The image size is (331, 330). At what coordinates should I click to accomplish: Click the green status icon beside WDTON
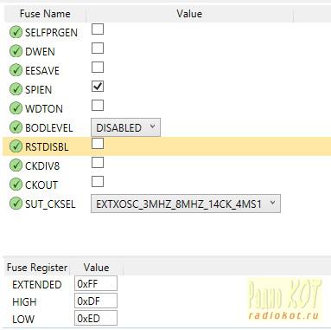pos(16,108)
